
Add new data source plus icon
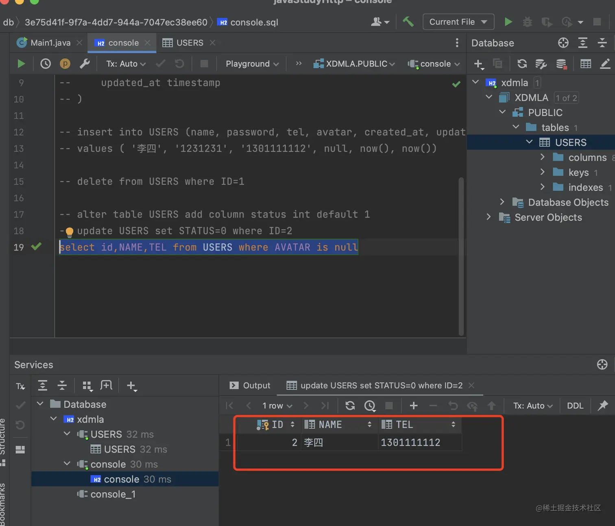(479, 64)
